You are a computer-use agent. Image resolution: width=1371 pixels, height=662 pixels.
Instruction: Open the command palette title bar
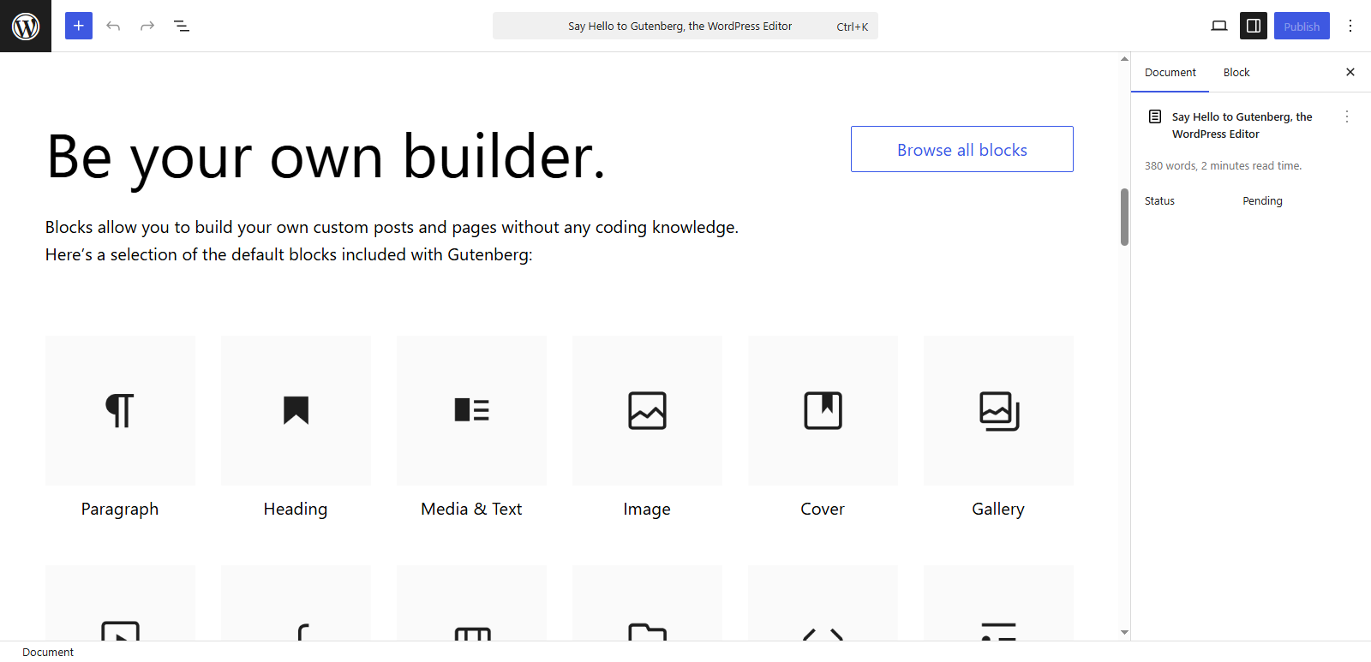click(x=685, y=26)
